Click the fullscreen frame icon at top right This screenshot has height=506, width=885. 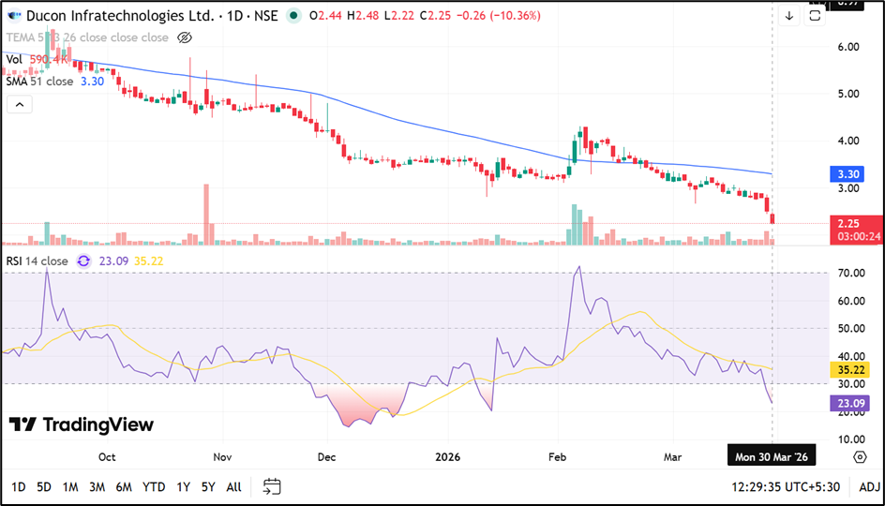pos(816,16)
